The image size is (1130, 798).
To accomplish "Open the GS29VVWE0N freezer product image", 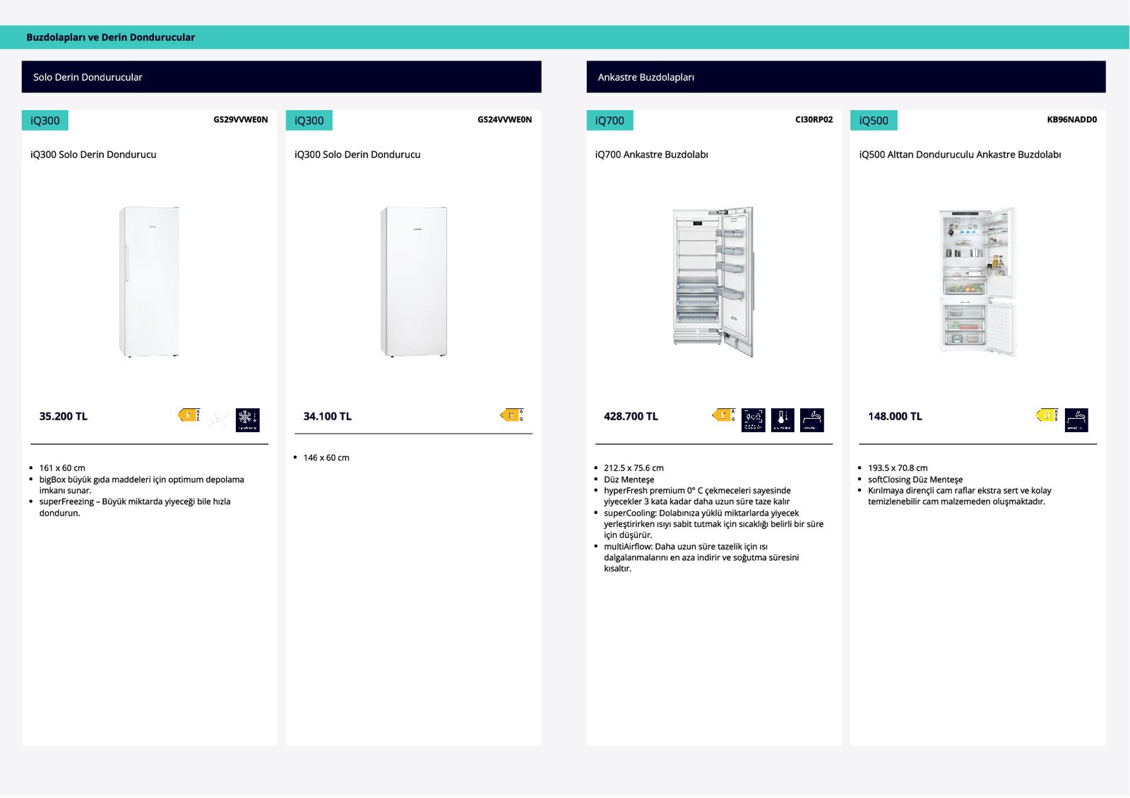I will (x=149, y=282).
